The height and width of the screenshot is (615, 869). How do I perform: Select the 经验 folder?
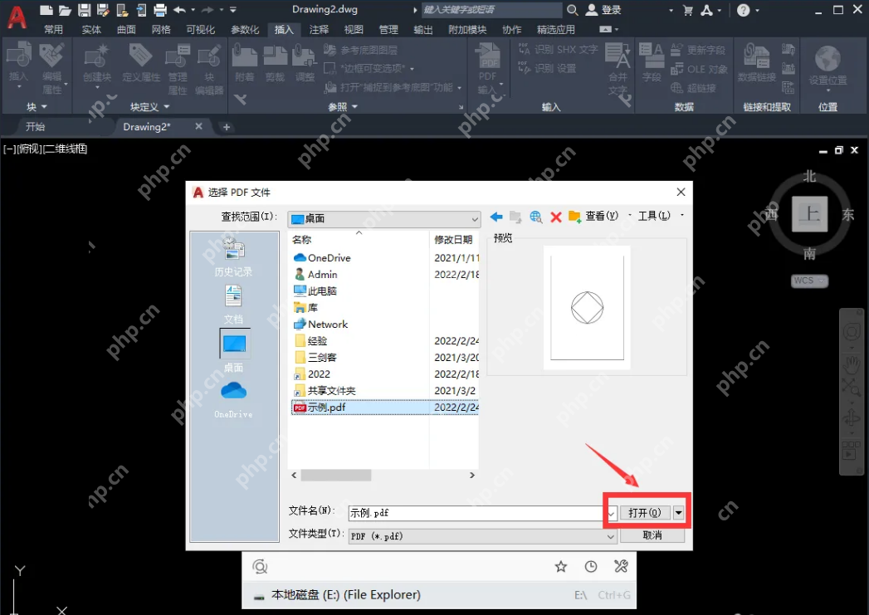click(x=311, y=341)
